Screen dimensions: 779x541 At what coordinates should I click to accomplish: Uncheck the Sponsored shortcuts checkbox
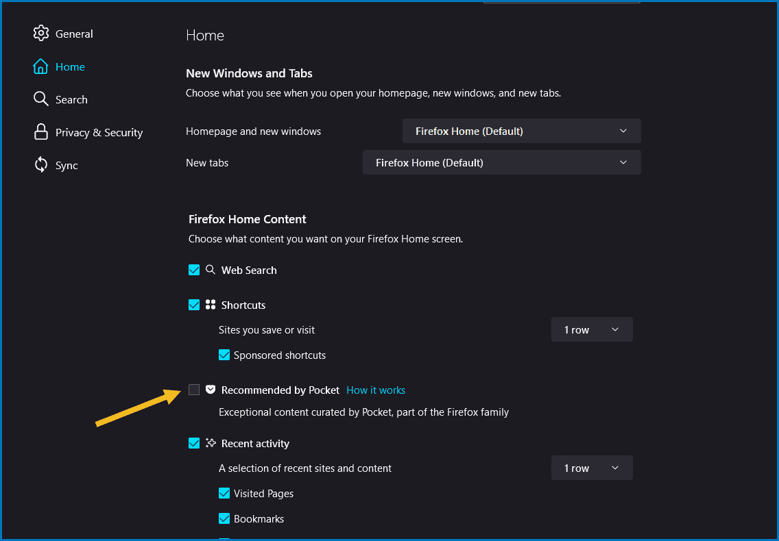point(224,355)
